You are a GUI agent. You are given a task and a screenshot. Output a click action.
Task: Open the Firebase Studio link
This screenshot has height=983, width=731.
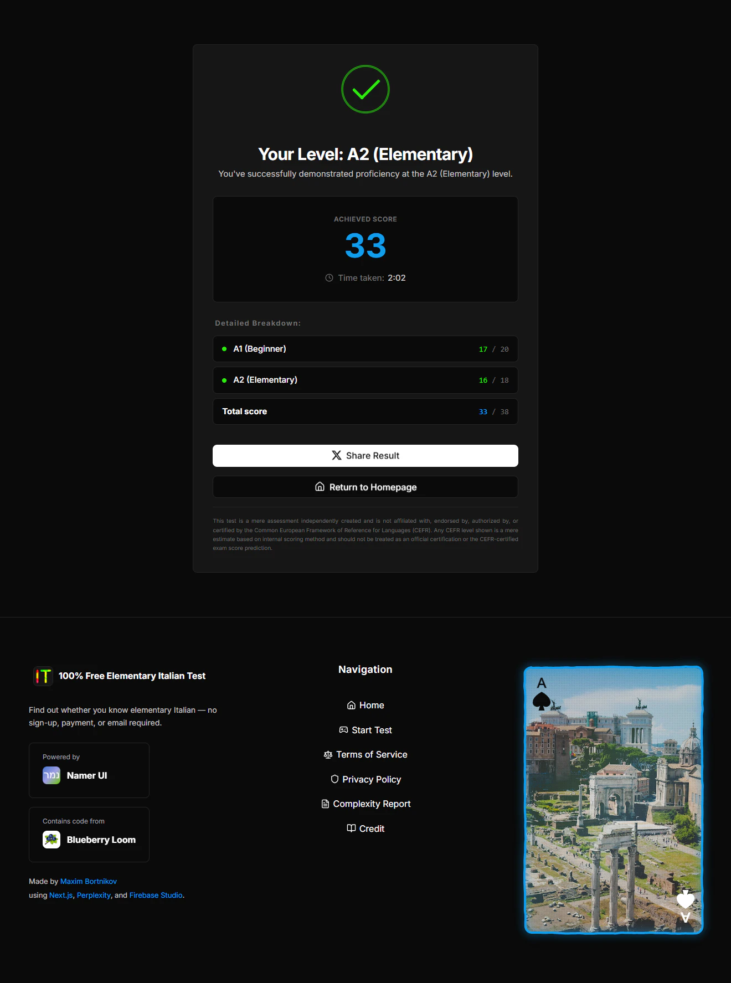[156, 895]
